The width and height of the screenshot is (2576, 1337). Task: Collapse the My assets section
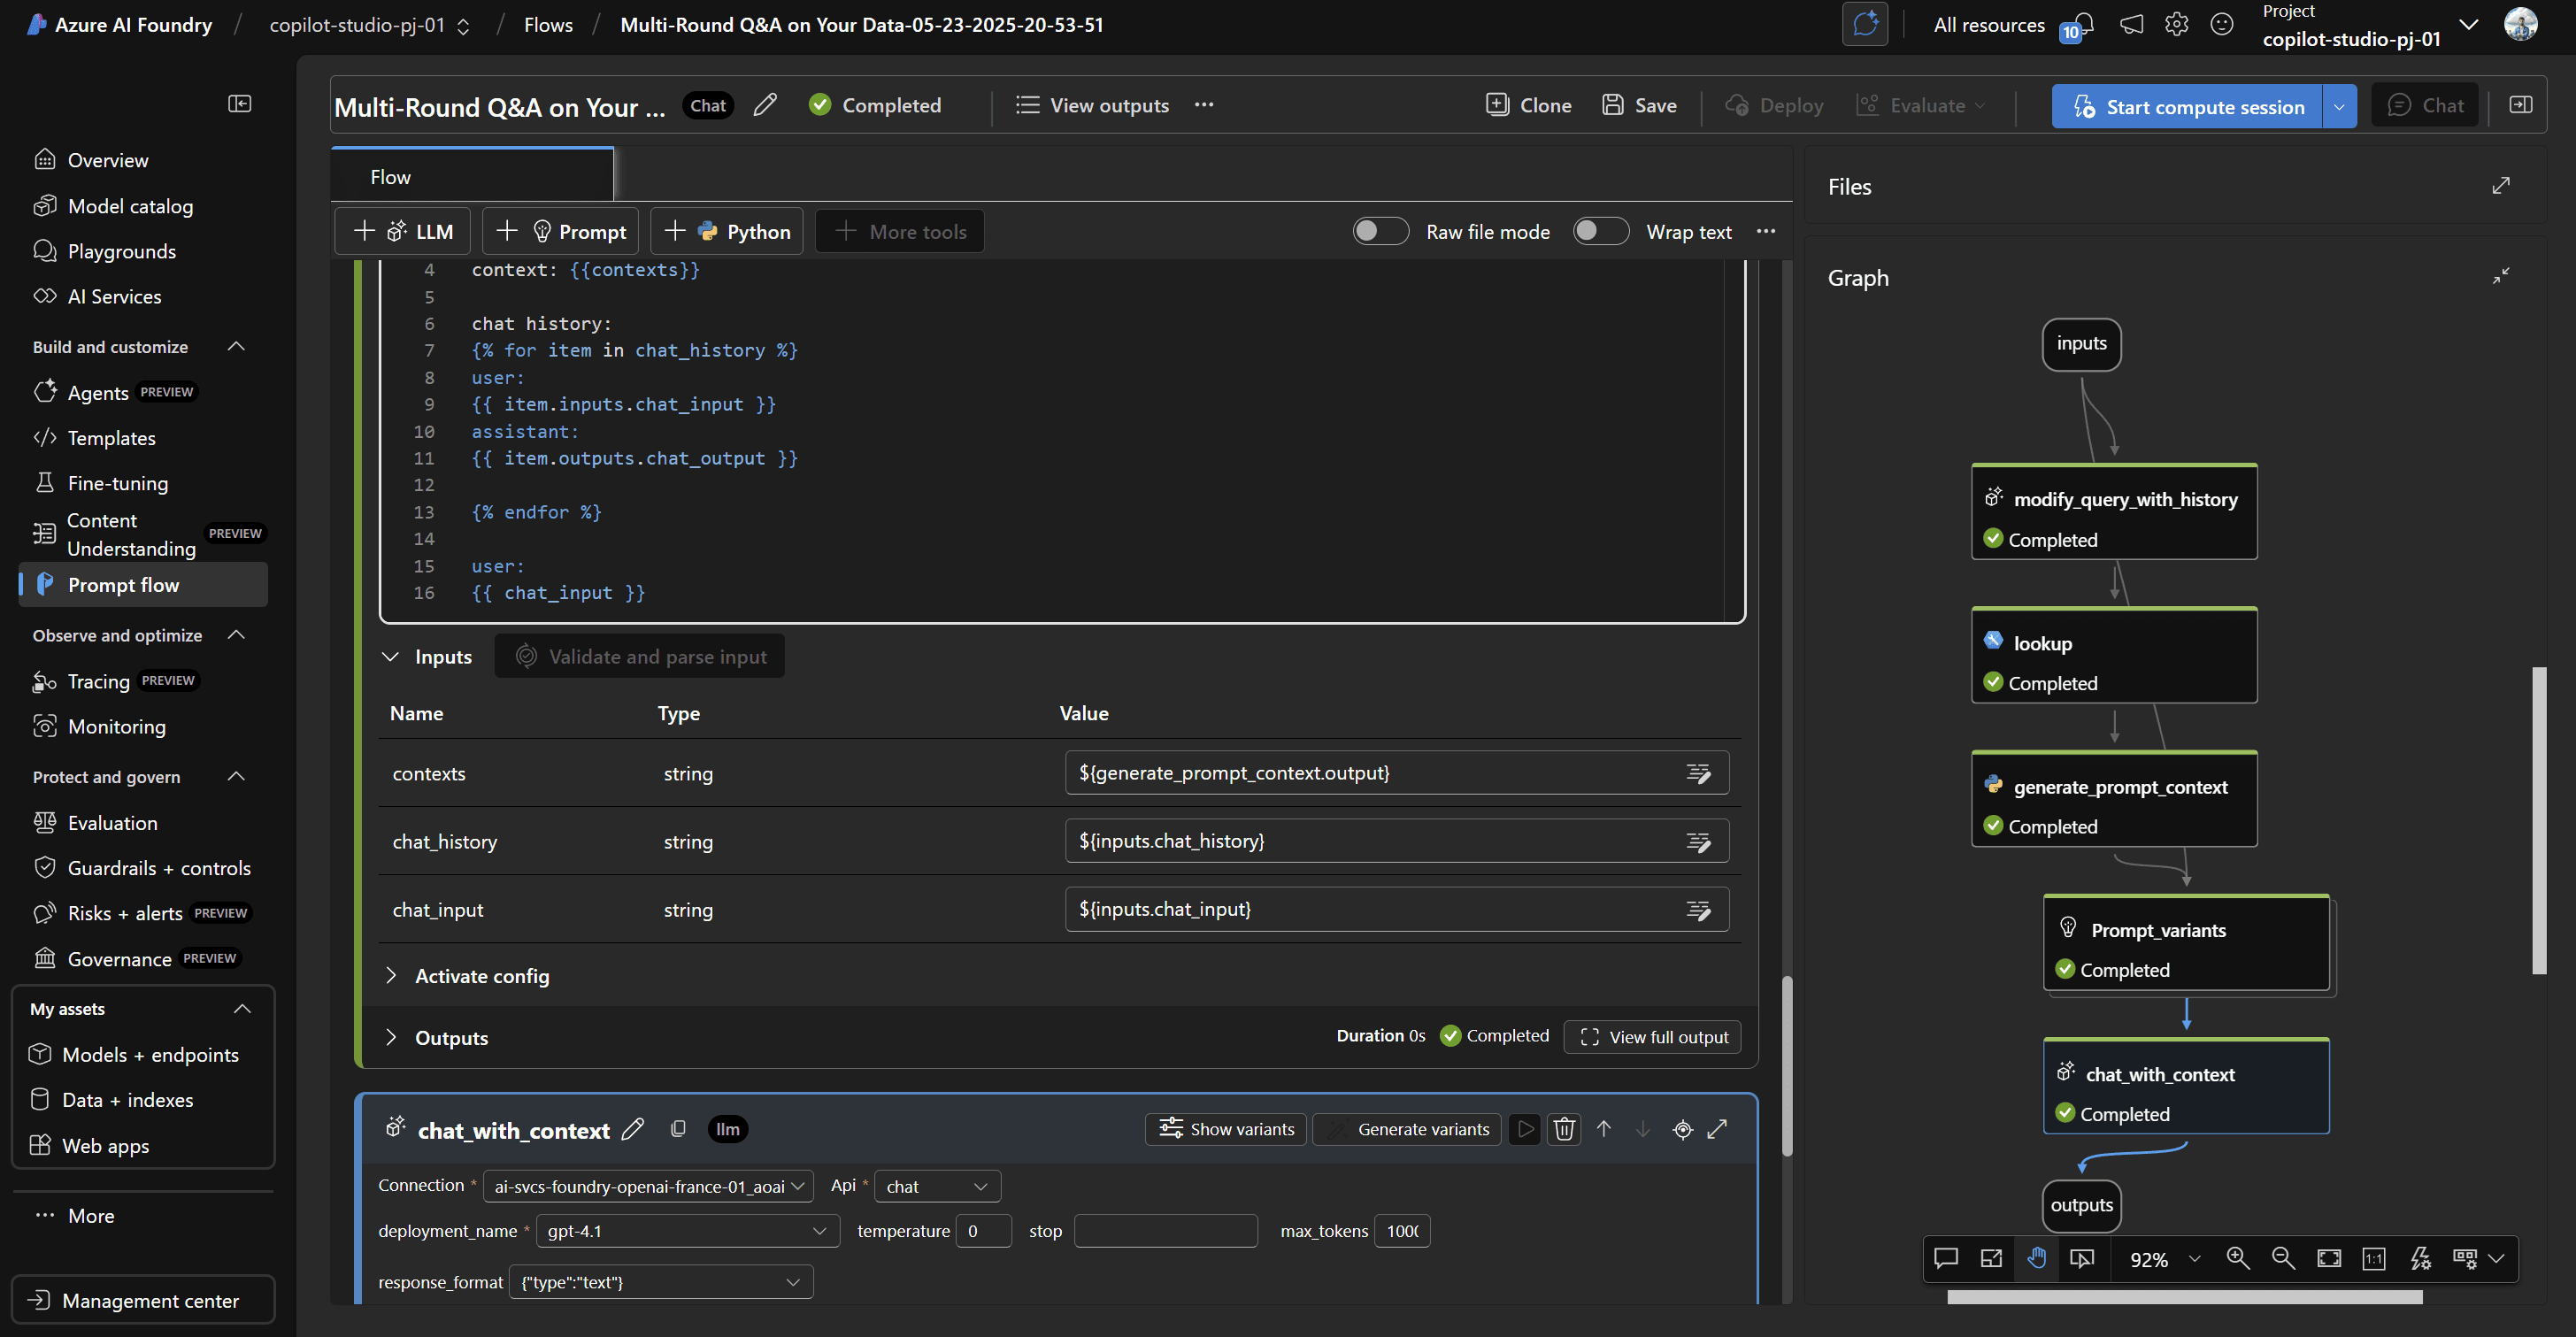[x=241, y=1008]
